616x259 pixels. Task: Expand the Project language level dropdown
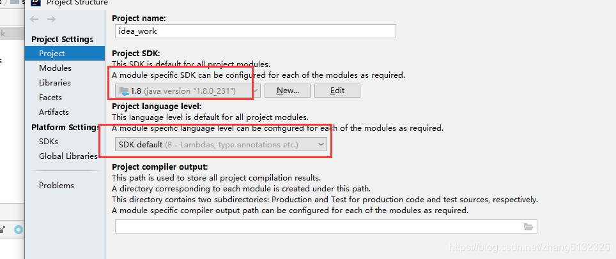tap(221, 145)
